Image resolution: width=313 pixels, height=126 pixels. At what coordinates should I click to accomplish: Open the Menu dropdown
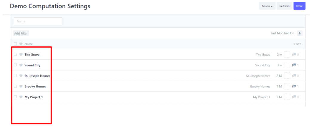267,6
